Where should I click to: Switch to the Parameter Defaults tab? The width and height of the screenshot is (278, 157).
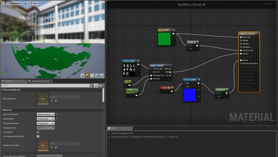[x=40, y=81]
